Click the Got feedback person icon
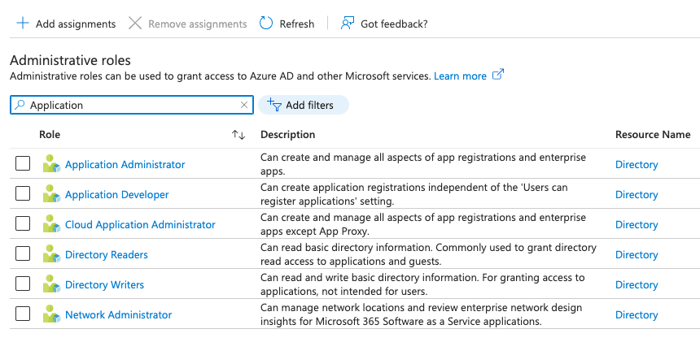The image size is (700, 355). coord(348,24)
